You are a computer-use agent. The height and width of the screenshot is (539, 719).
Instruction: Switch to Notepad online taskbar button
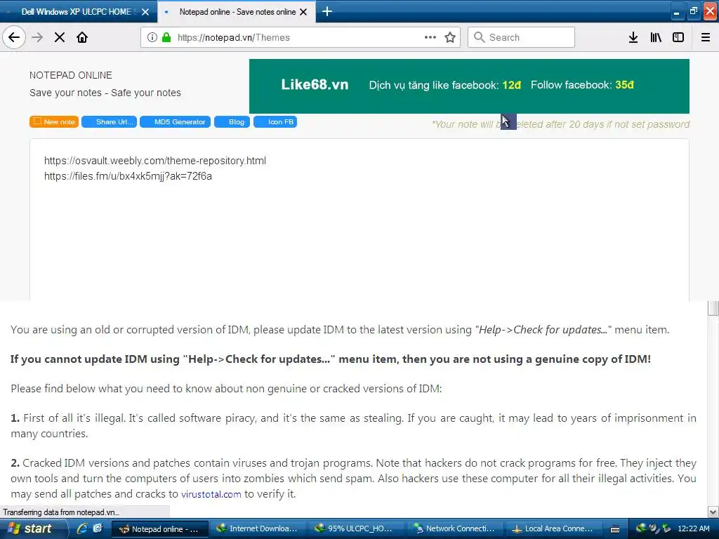pyautogui.click(x=160, y=529)
